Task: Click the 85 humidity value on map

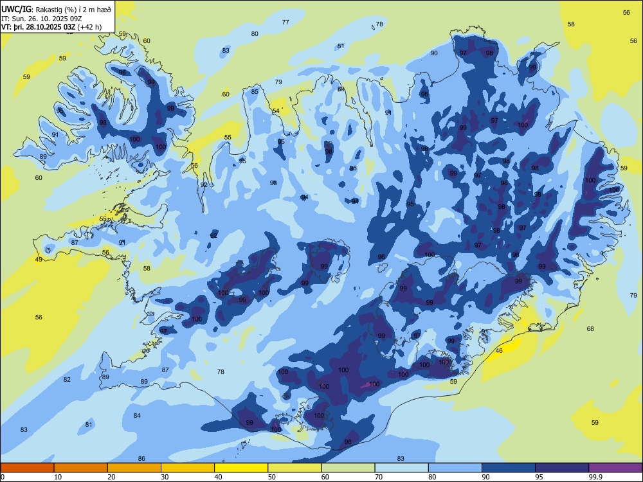Action: 255,92
